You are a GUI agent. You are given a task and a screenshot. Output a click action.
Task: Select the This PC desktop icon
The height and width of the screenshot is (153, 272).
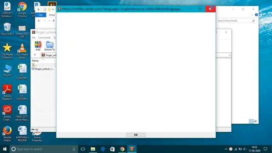point(7,70)
